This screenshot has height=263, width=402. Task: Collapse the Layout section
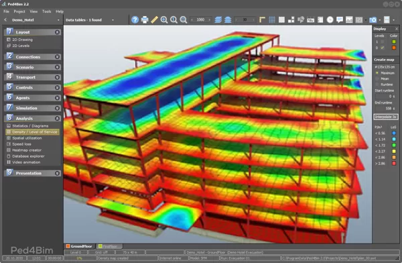[57, 32]
